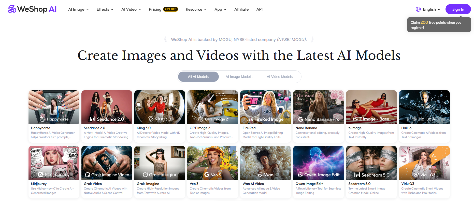Open the Affiliate page

point(241,9)
